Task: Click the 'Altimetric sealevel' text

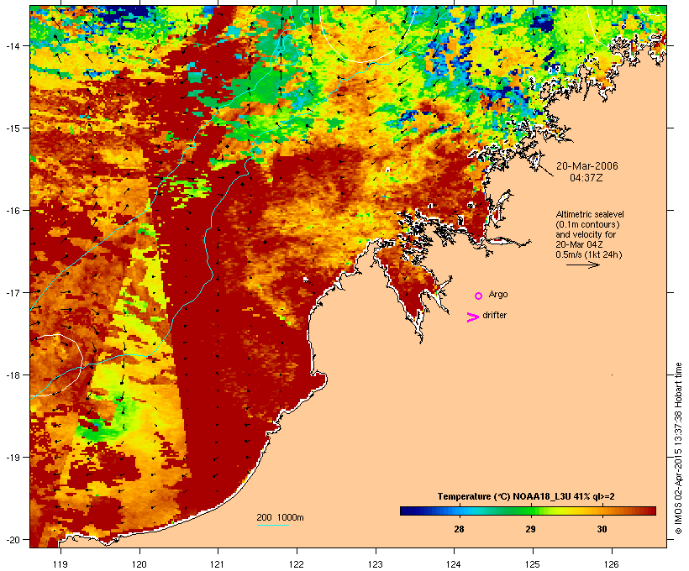Action: 590,214
